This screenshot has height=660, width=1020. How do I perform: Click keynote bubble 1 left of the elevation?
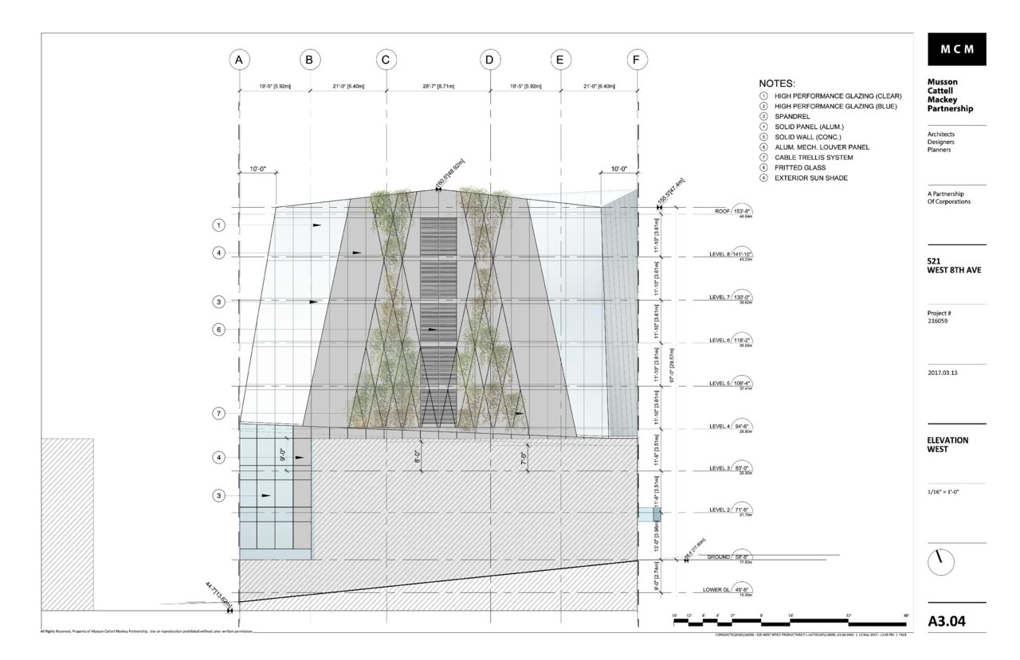pos(218,225)
